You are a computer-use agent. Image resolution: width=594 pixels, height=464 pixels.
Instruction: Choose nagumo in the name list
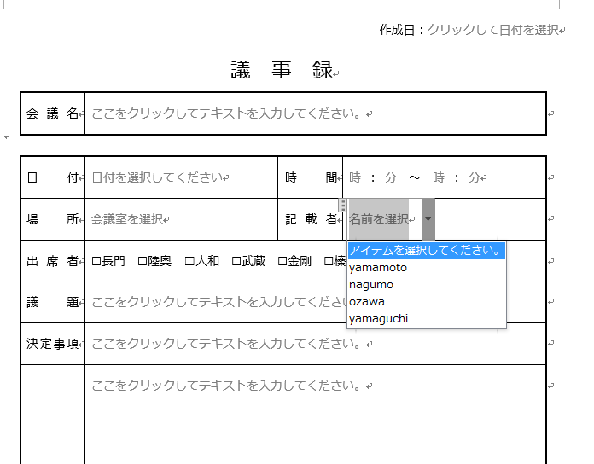tap(371, 285)
